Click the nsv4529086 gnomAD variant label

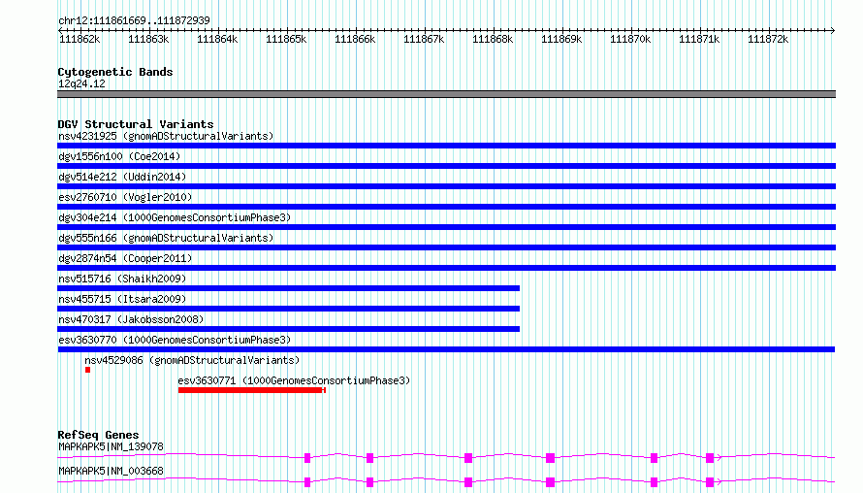192,360
